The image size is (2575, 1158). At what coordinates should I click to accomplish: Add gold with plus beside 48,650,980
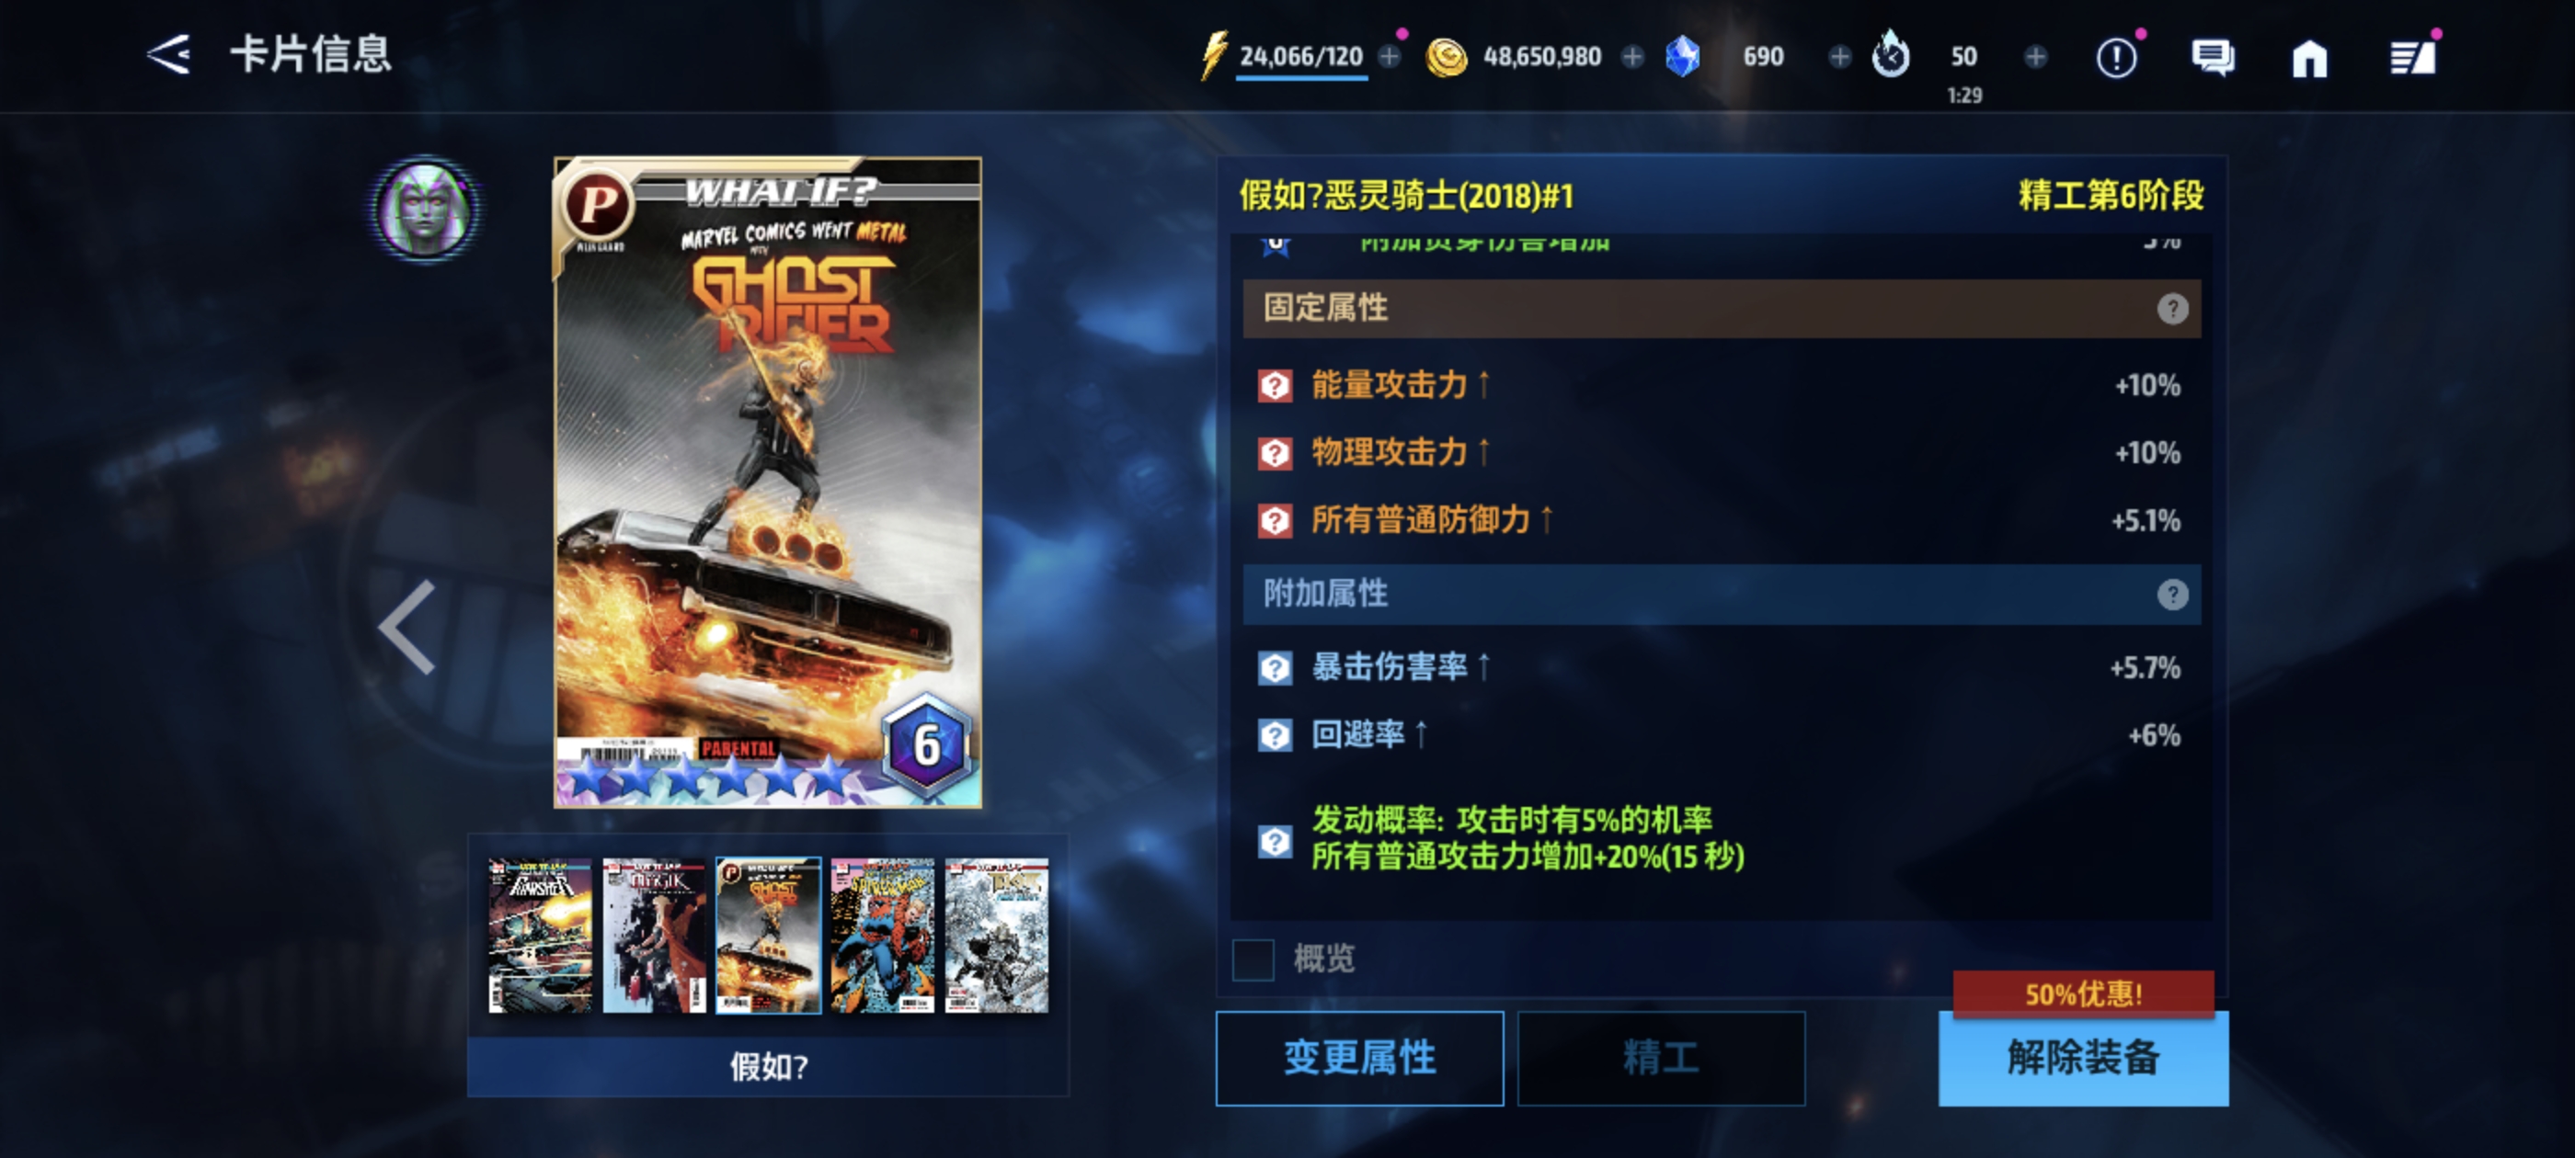coord(1632,57)
